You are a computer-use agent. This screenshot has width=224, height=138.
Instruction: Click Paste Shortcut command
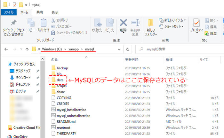tap(69, 33)
